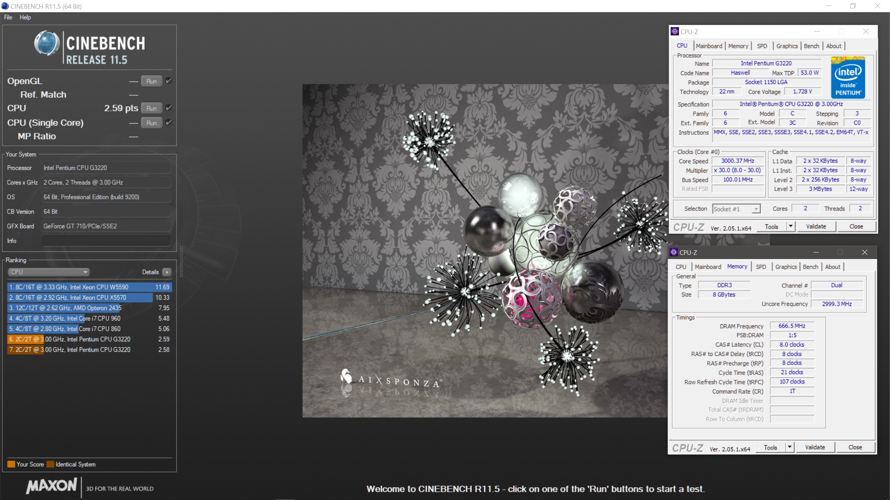890x500 pixels.
Task: Expand Tools dropdown arrow in top CPU-Z
Action: click(791, 226)
